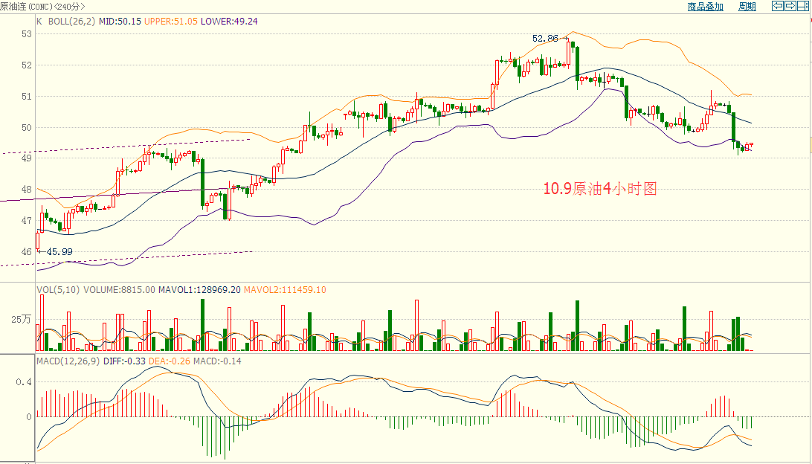Screen dimensions: 812x464
Task: Click the 10.9原油4小时图 annotation text
Action: 600,189
